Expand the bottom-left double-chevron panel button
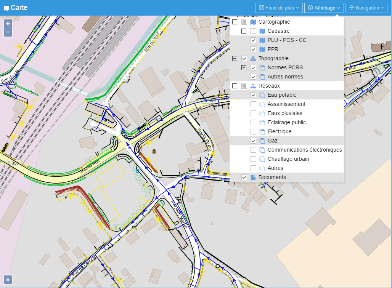This screenshot has width=392, height=288. (x=8, y=279)
